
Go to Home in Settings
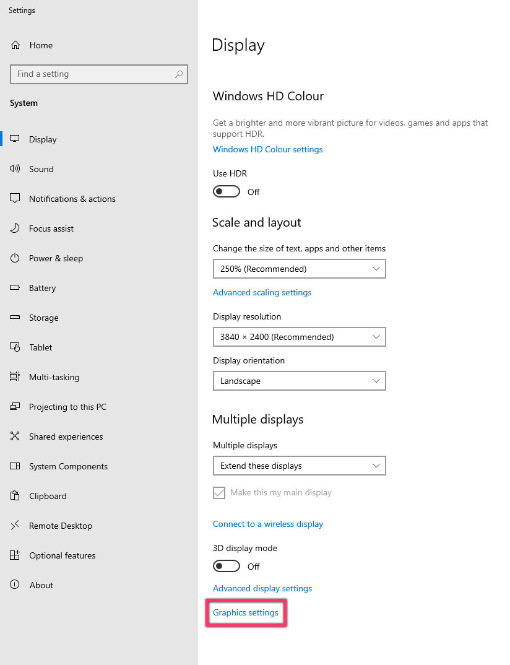pyautogui.click(x=41, y=45)
